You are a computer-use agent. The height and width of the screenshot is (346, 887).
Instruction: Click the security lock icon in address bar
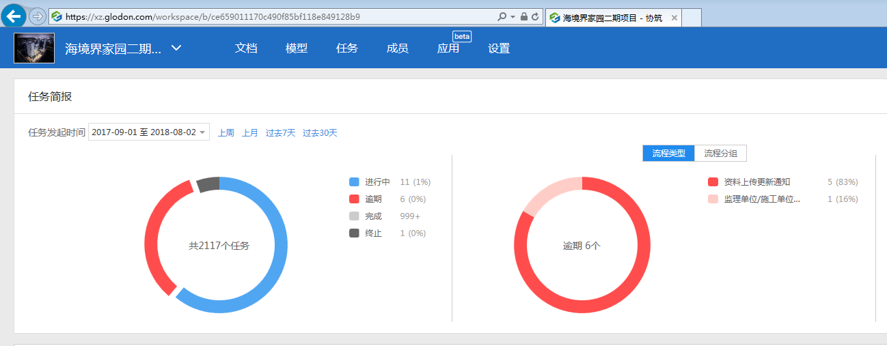click(523, 16)
